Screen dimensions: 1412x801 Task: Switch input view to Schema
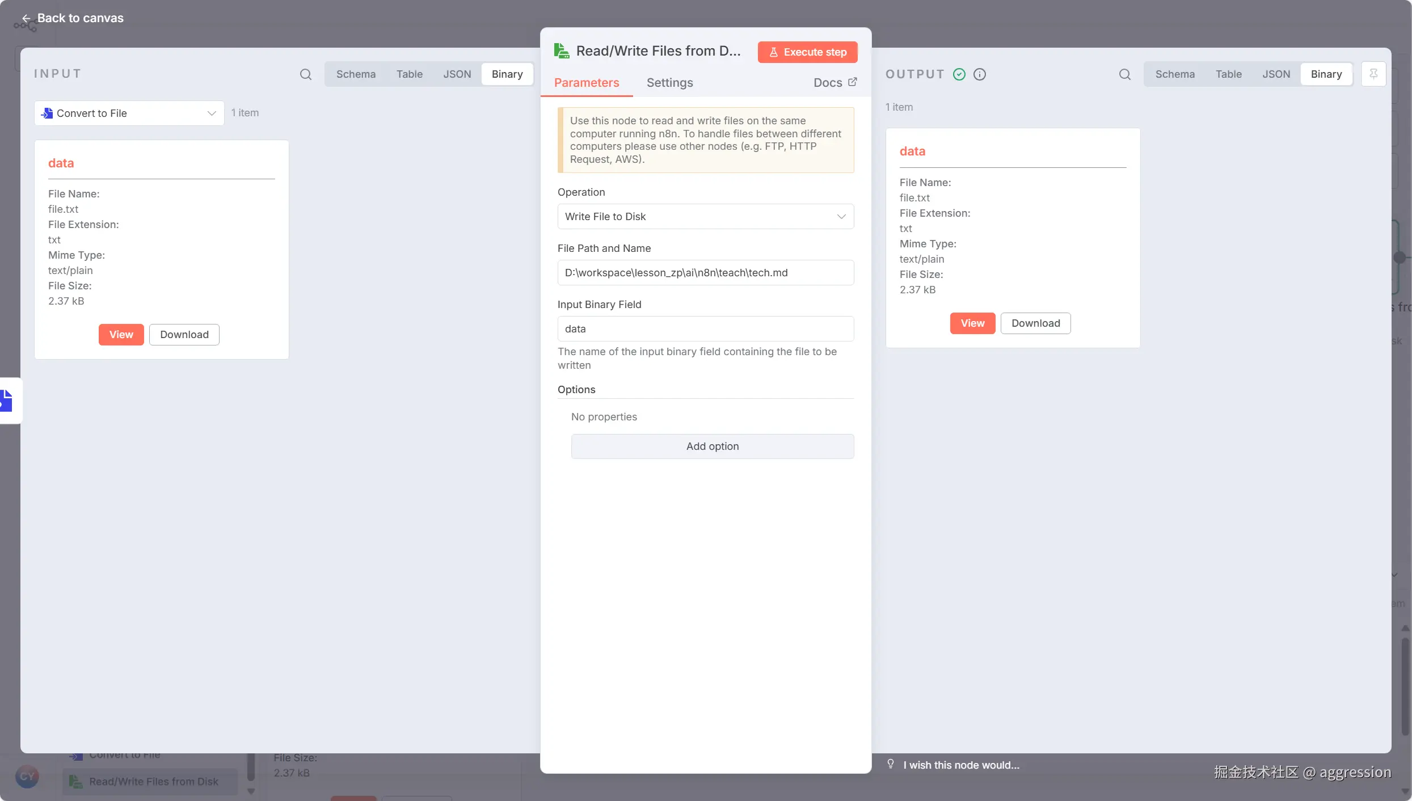[356, 74]
